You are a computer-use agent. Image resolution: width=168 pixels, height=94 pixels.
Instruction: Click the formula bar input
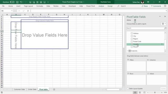[98, 11]
